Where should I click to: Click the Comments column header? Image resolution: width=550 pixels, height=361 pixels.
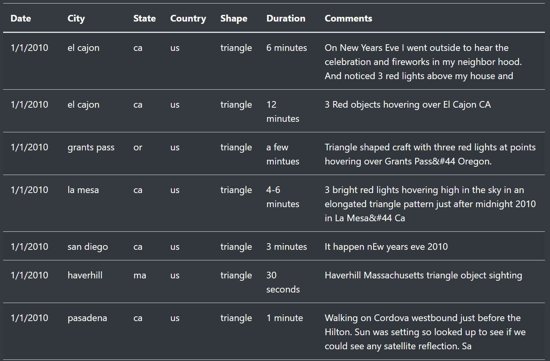[x=348, y=18]
